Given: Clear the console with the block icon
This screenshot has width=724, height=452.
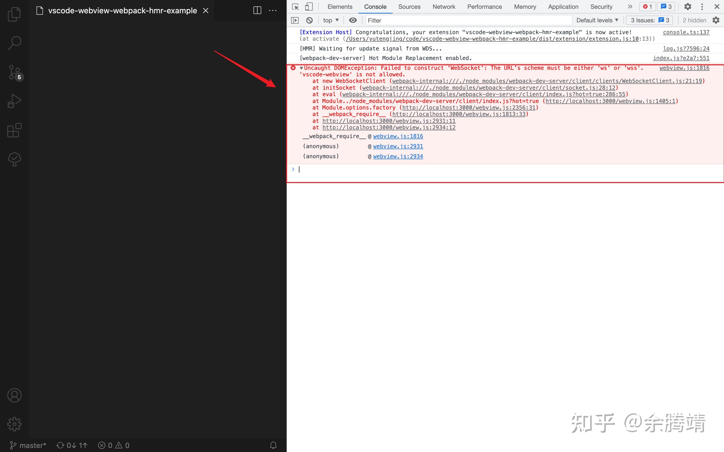Looking at the screenshot, I should (309, 20).
